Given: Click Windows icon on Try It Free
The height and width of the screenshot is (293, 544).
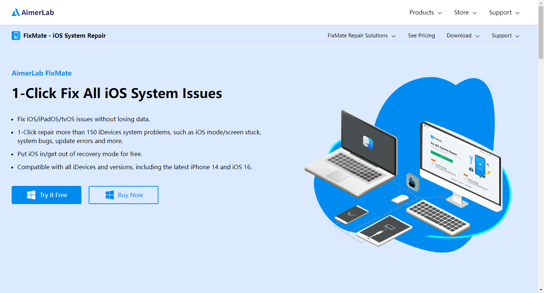Looking at the screenshot, I should [31, 195].
